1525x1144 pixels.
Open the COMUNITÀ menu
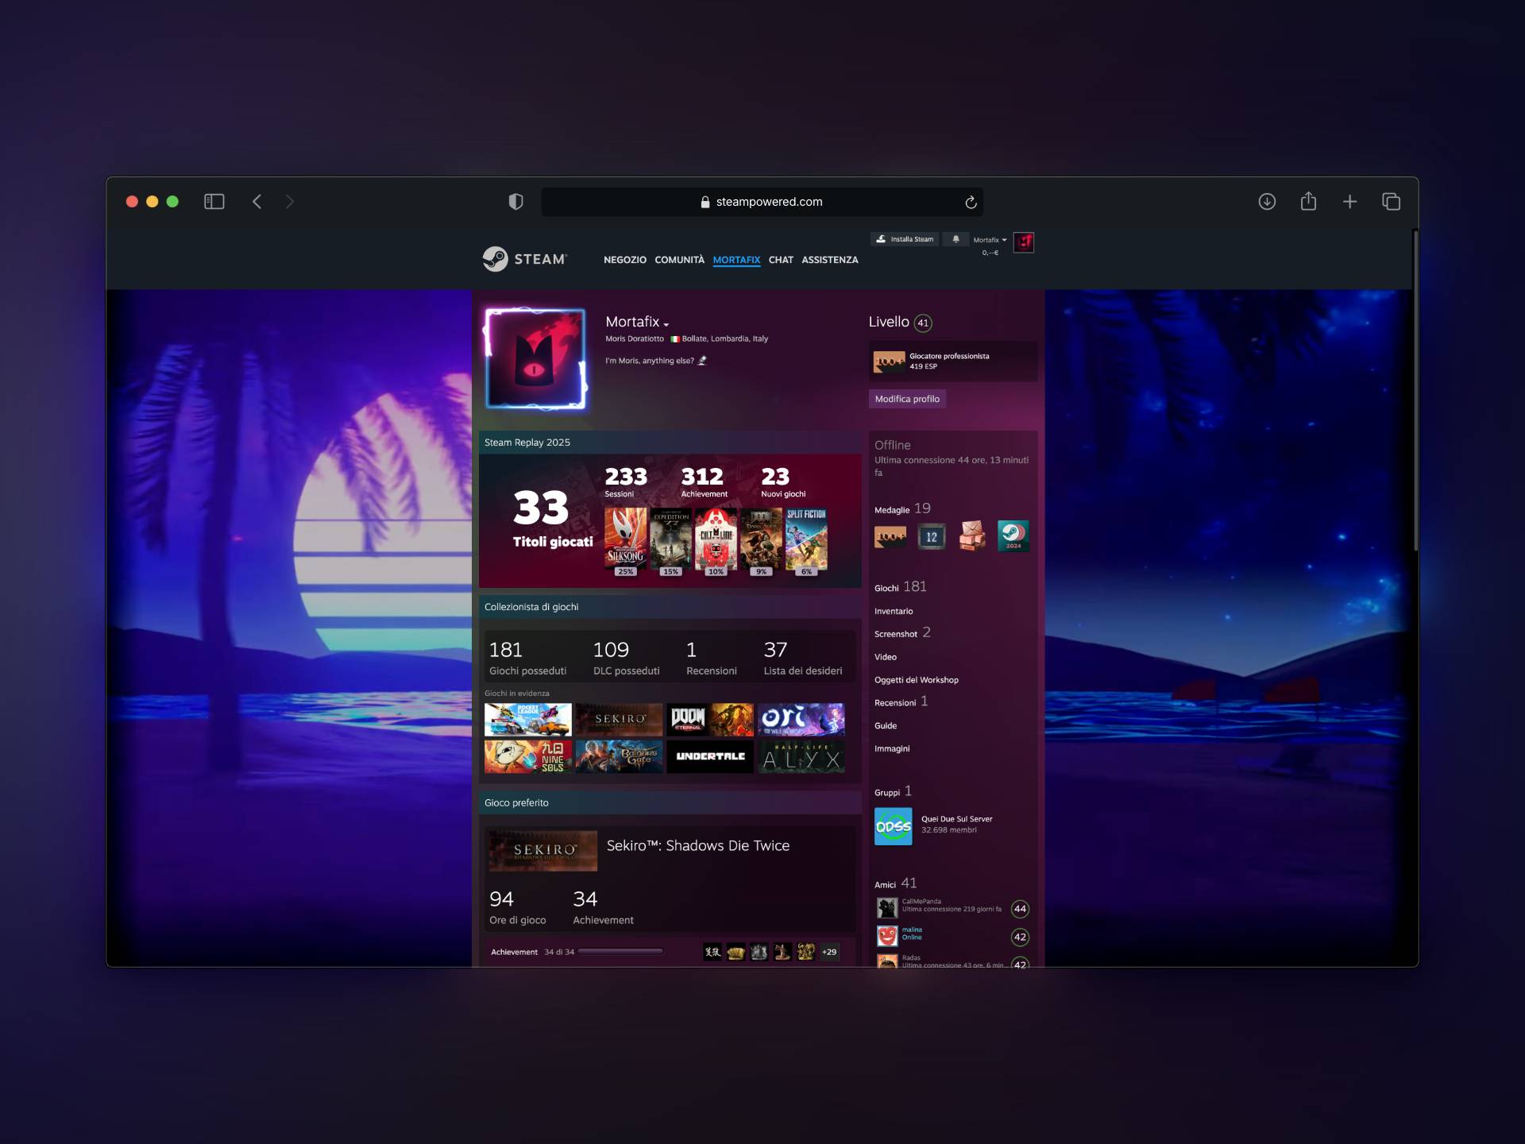pyautogui.click(x=679, y=260)
